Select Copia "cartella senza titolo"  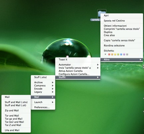tap(122, 40)
